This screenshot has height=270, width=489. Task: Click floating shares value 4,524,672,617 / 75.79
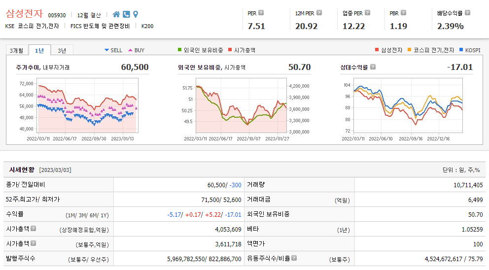pyautogui.click(x=454, y=259)
